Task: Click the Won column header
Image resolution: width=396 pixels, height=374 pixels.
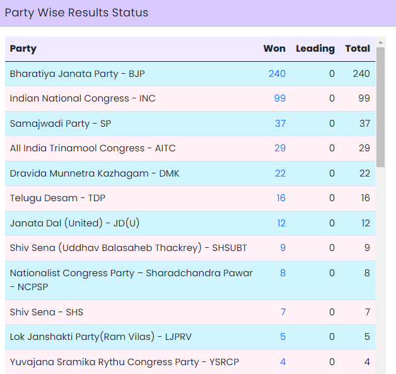Action: coord(274,49)
